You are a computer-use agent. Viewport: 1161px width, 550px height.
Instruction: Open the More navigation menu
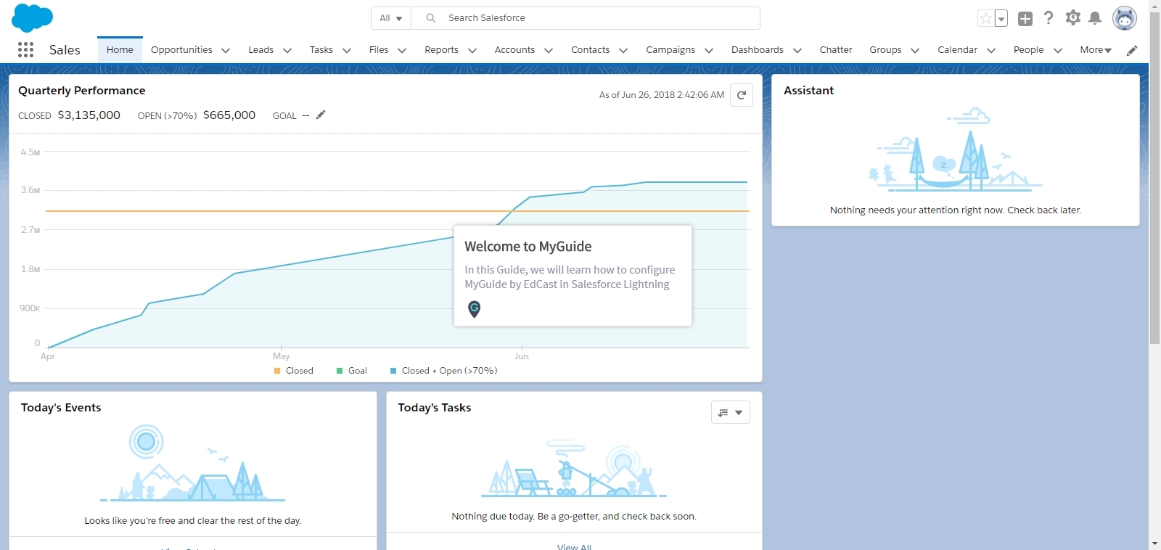(1096, 50)
